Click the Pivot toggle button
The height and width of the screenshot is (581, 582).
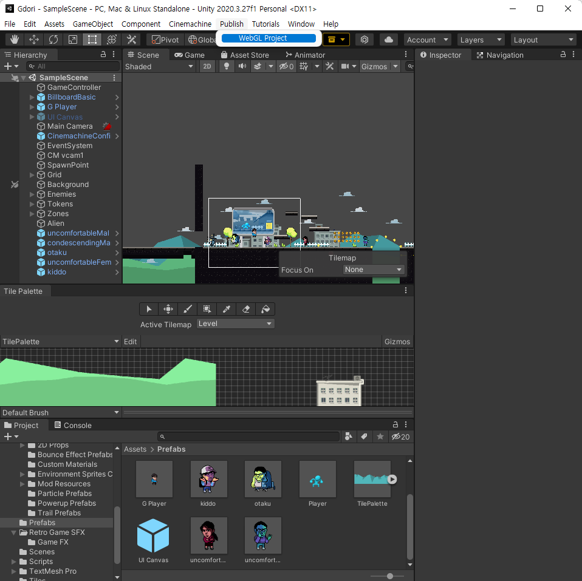point(165,39)
